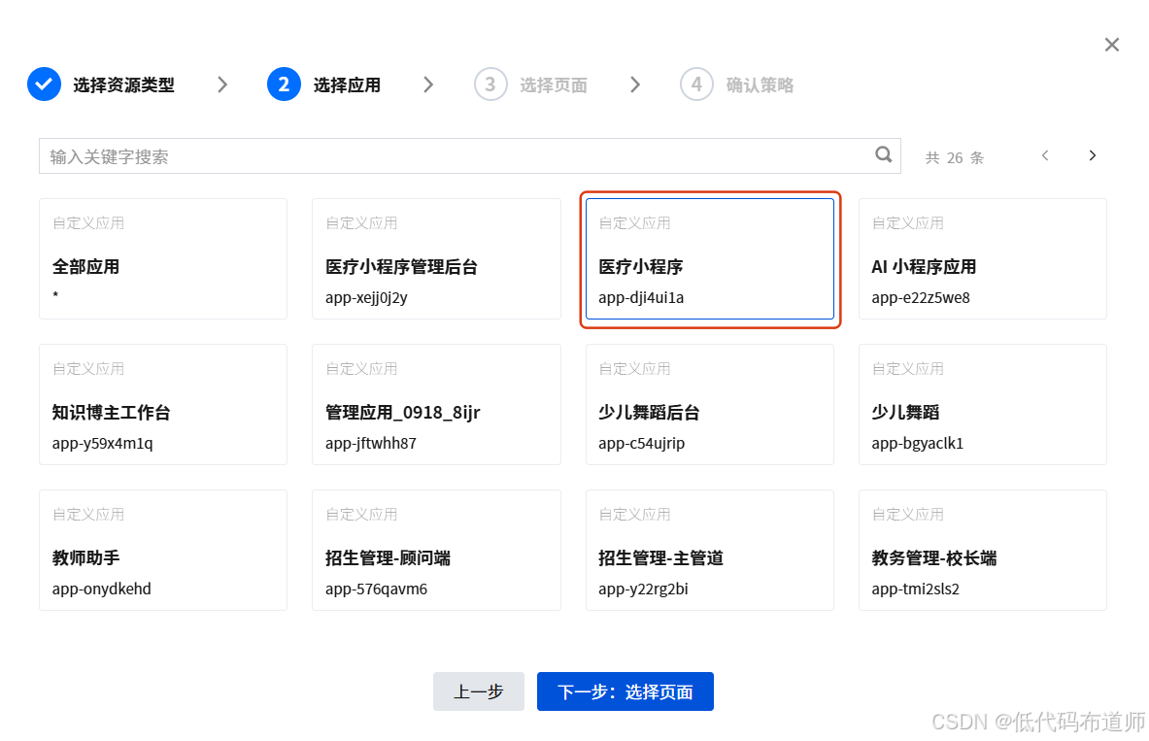
Task: Click the previous page chevron arrow
Action: (1044, 154)
